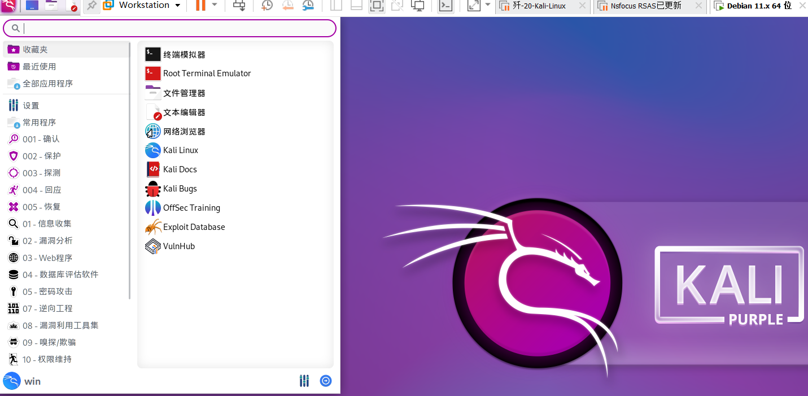The height and width of the screenshot is (396, 808).
Task: Select the 03 - Web程序 category
Action: (x=67, y=258)
